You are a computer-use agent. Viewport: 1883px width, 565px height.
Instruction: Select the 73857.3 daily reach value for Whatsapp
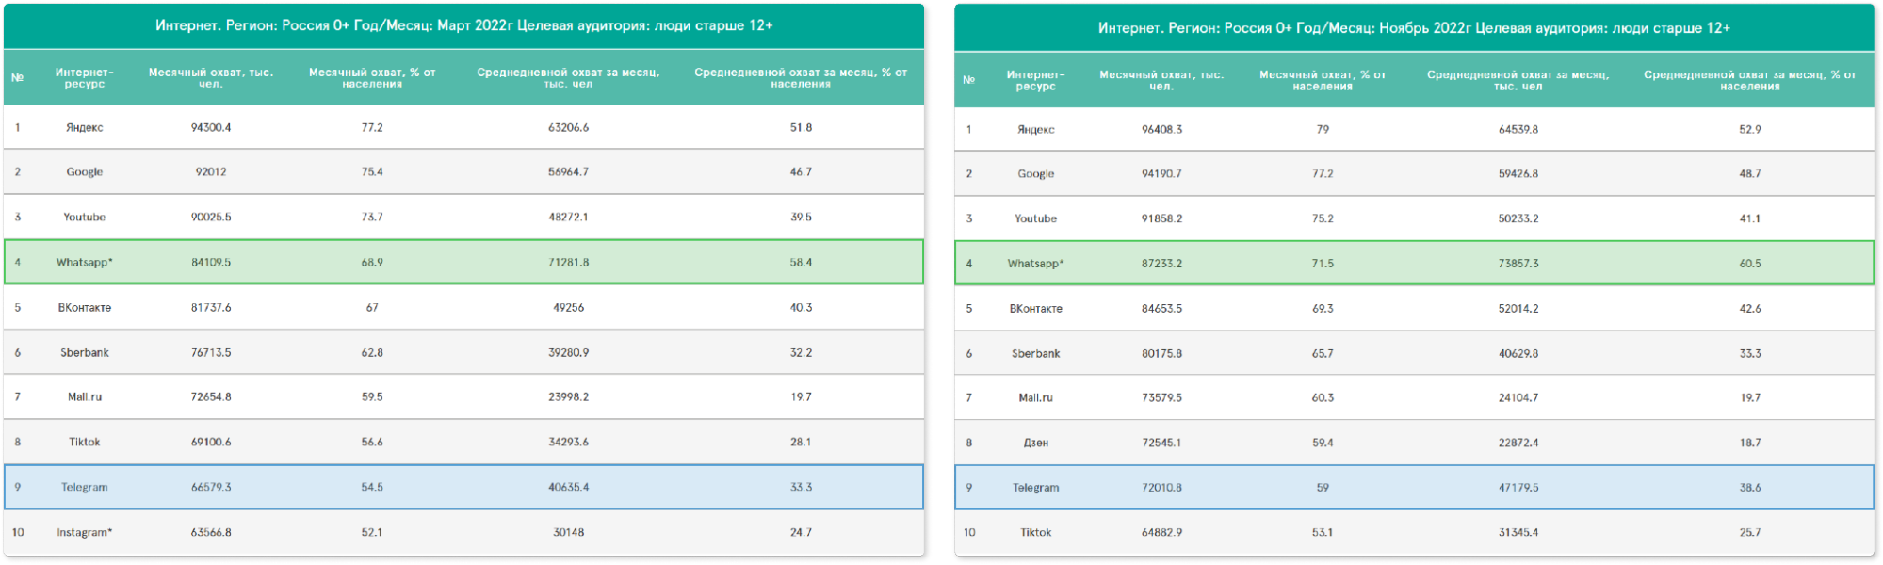click(x=1518, y=264)
